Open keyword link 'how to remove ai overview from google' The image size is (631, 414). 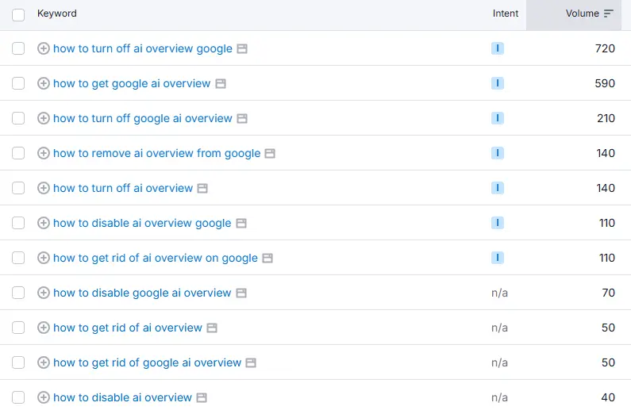[157, 154]
